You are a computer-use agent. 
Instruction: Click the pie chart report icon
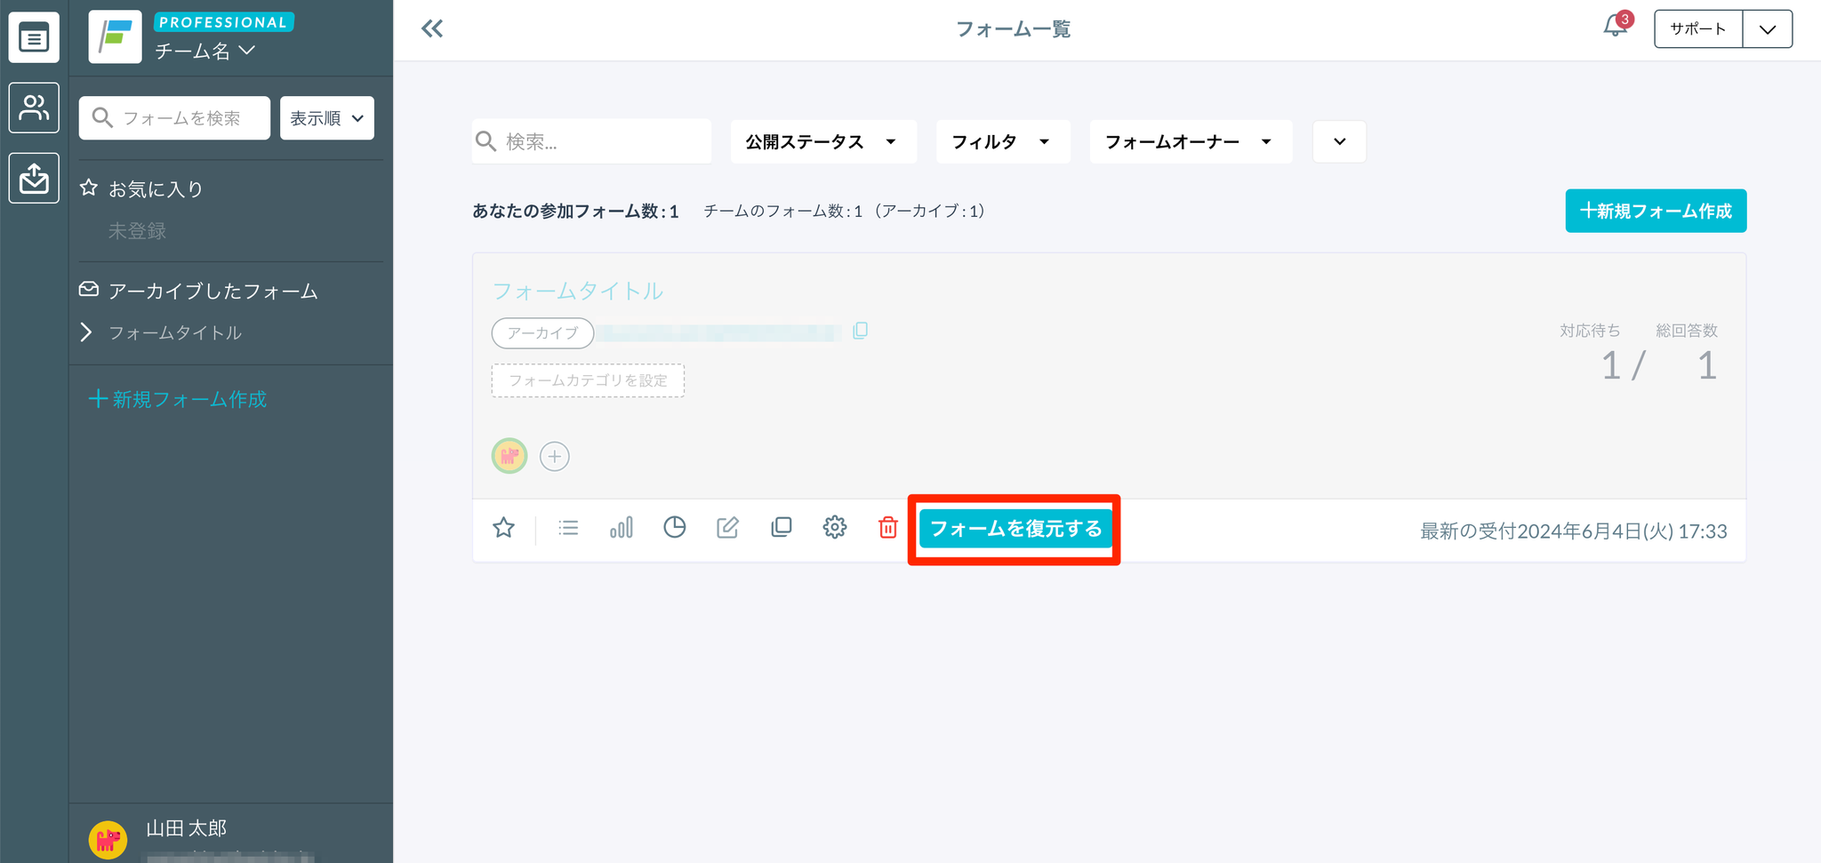[x=675, y=528]
